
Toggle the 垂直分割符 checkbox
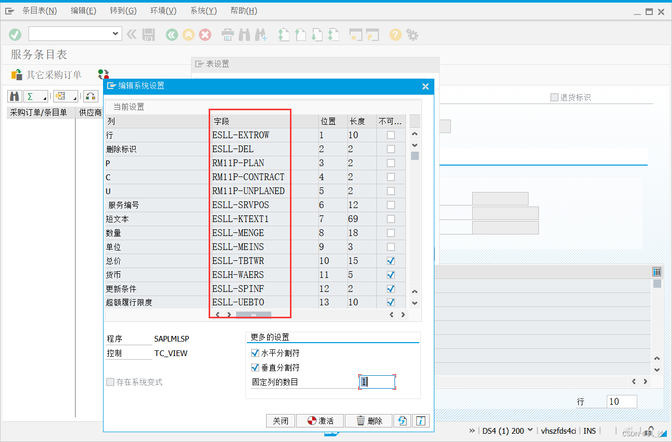pos(255,367)
